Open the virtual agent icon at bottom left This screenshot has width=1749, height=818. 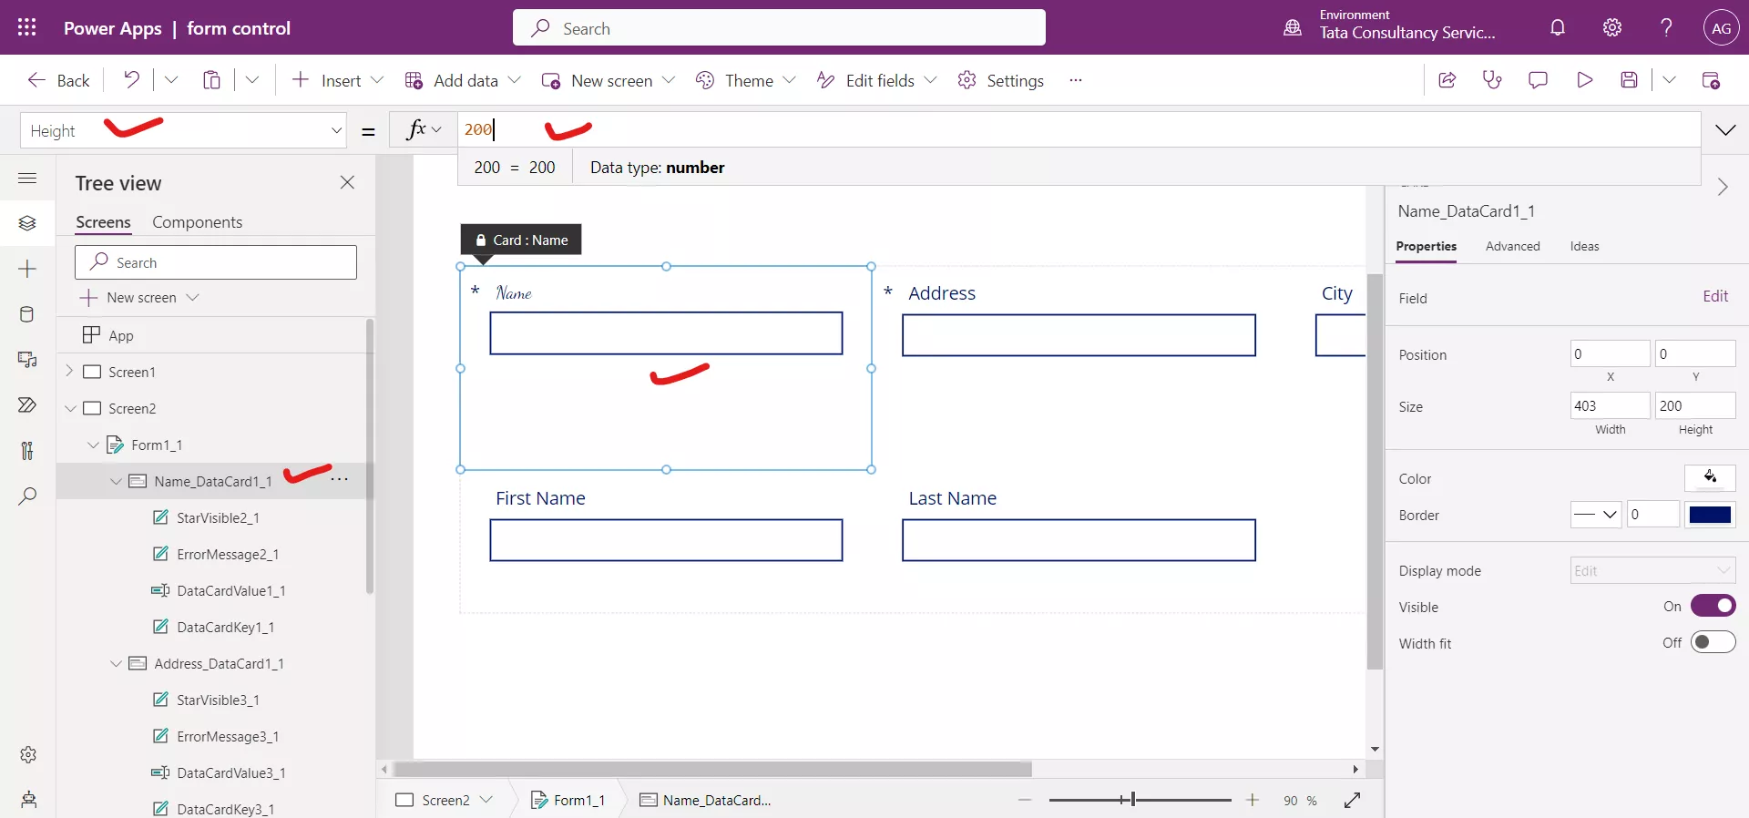28,800
